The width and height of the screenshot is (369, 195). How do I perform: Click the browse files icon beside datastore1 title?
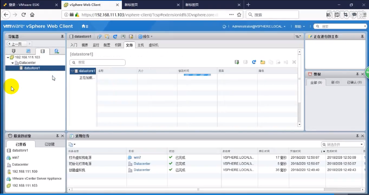point(107,37)
